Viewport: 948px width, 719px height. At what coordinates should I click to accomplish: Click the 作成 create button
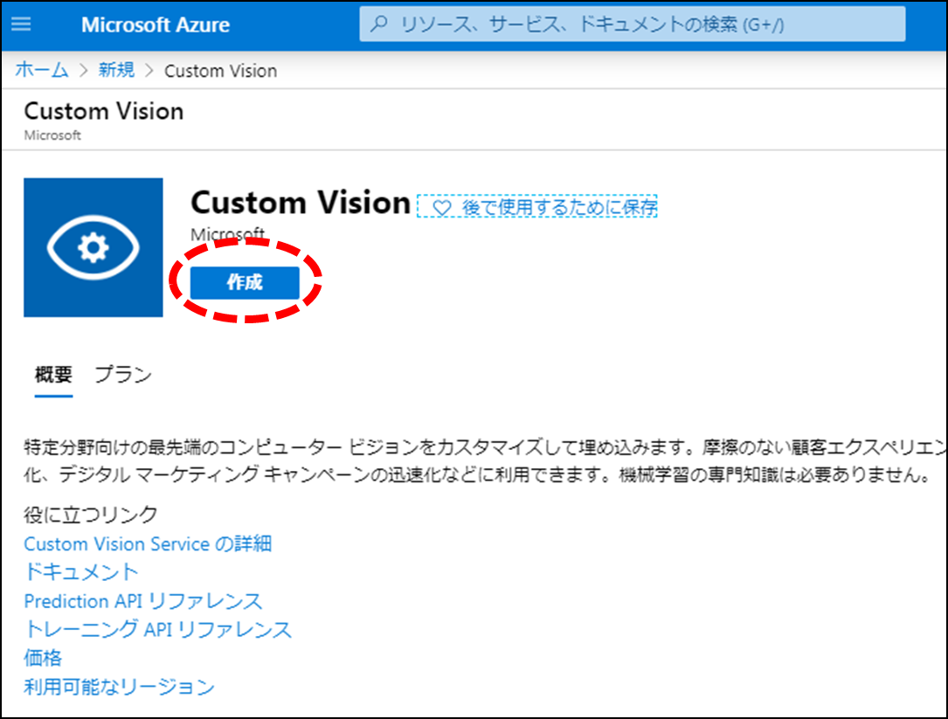tap(245, 282)
